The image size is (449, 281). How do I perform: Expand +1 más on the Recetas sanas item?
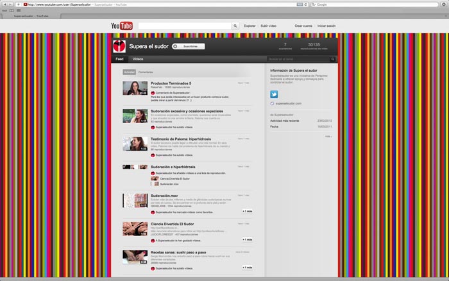coord(248,268)
